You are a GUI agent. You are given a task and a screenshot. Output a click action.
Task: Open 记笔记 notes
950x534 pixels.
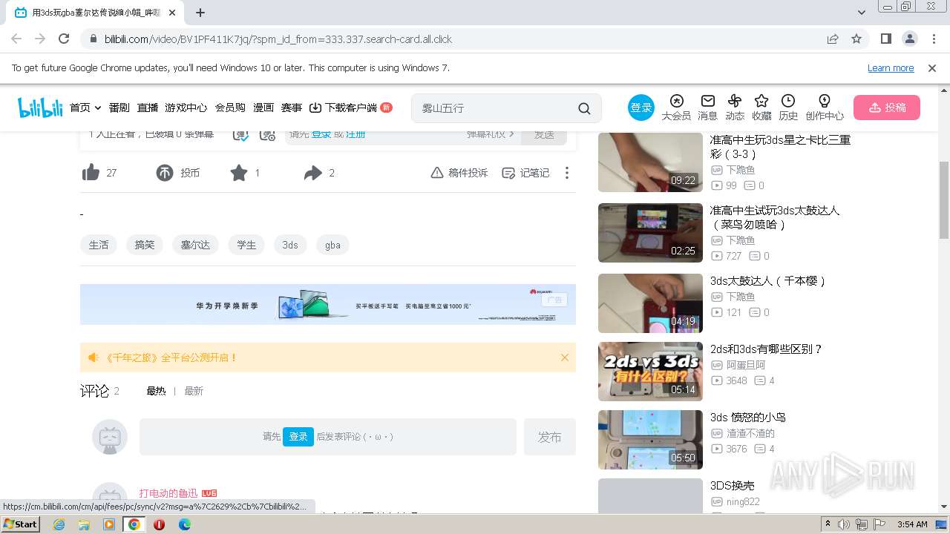(x=525, y=173)
